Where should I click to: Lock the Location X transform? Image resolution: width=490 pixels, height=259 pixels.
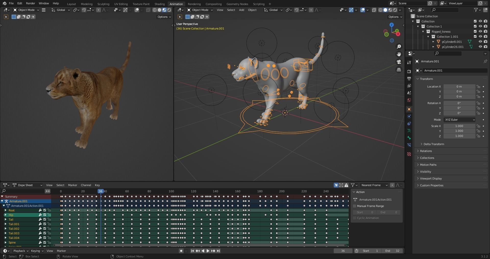(478, 87)
